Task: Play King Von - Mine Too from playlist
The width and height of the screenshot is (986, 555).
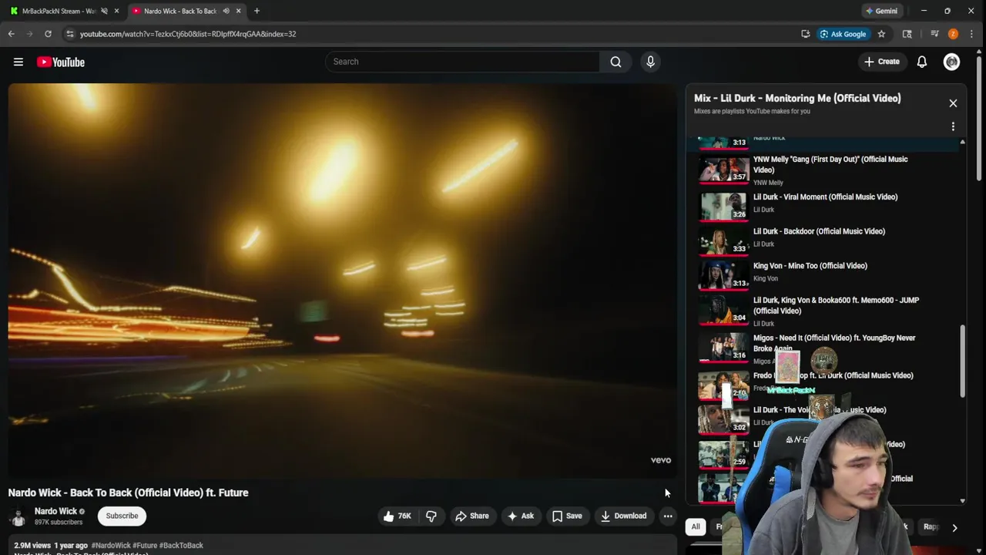Action: pyautogui.click(x=810, y=266)
